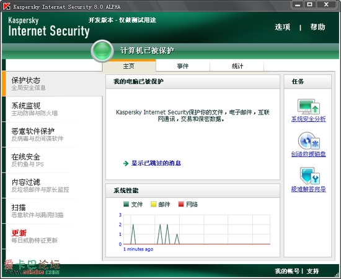Viewport: 341px width, 279px height.
Task: Click the 疑难解答向导 link
Action: (x=308, y=189)
